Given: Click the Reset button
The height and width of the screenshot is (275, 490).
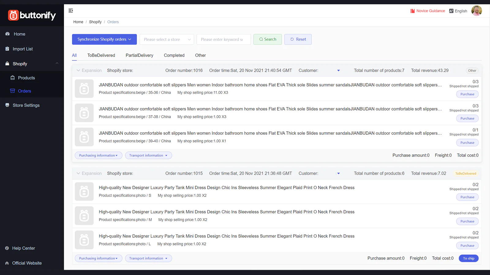Looking at the screenshot, I should point(298,39).
